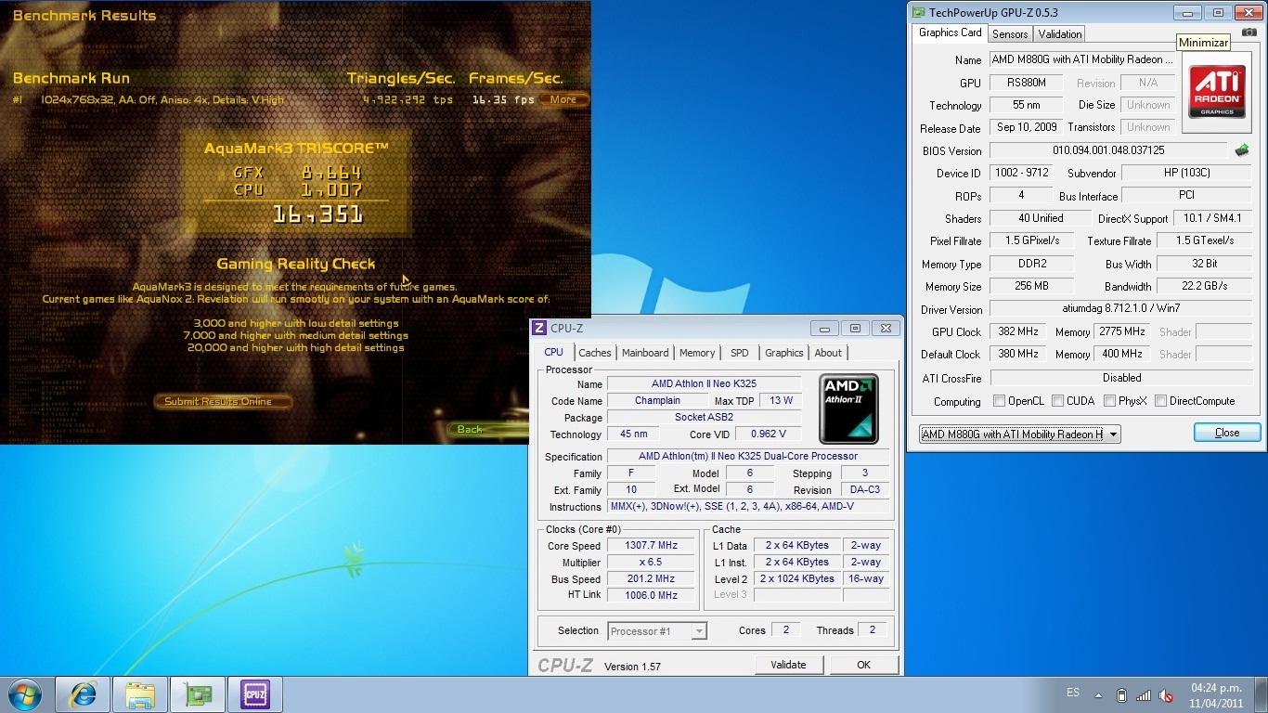The image size is (1268, 713).
Task: Click CPU-Z Core Speed value 1307.7 MHz
Action: pyautogui.click(x=652, y=546)
